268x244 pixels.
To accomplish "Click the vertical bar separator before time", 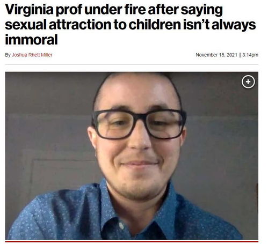I will pos(240,55).
